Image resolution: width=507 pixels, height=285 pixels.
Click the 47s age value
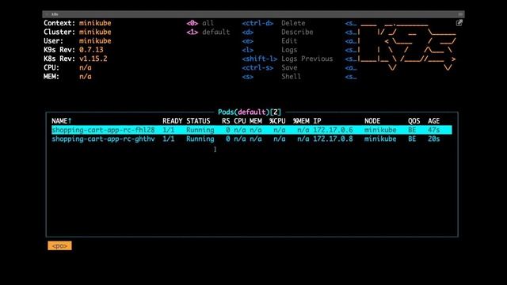pyautogui.click(x=433, y=130)
